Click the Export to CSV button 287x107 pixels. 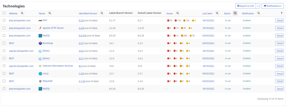tap(246, 6)
